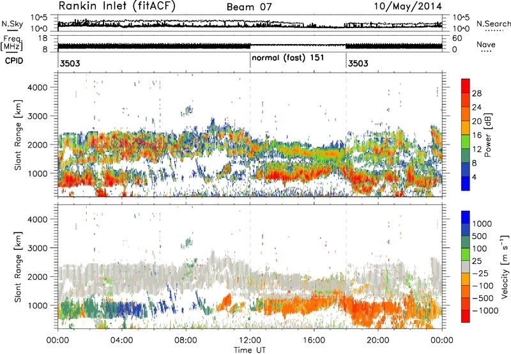Click the '4000' range tick on power panel
This screenshot has height=354, width=511.
click(x=38, y=88)
